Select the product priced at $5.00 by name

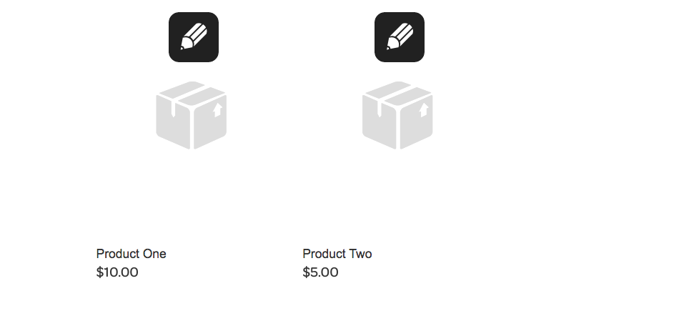click(337, 254)
